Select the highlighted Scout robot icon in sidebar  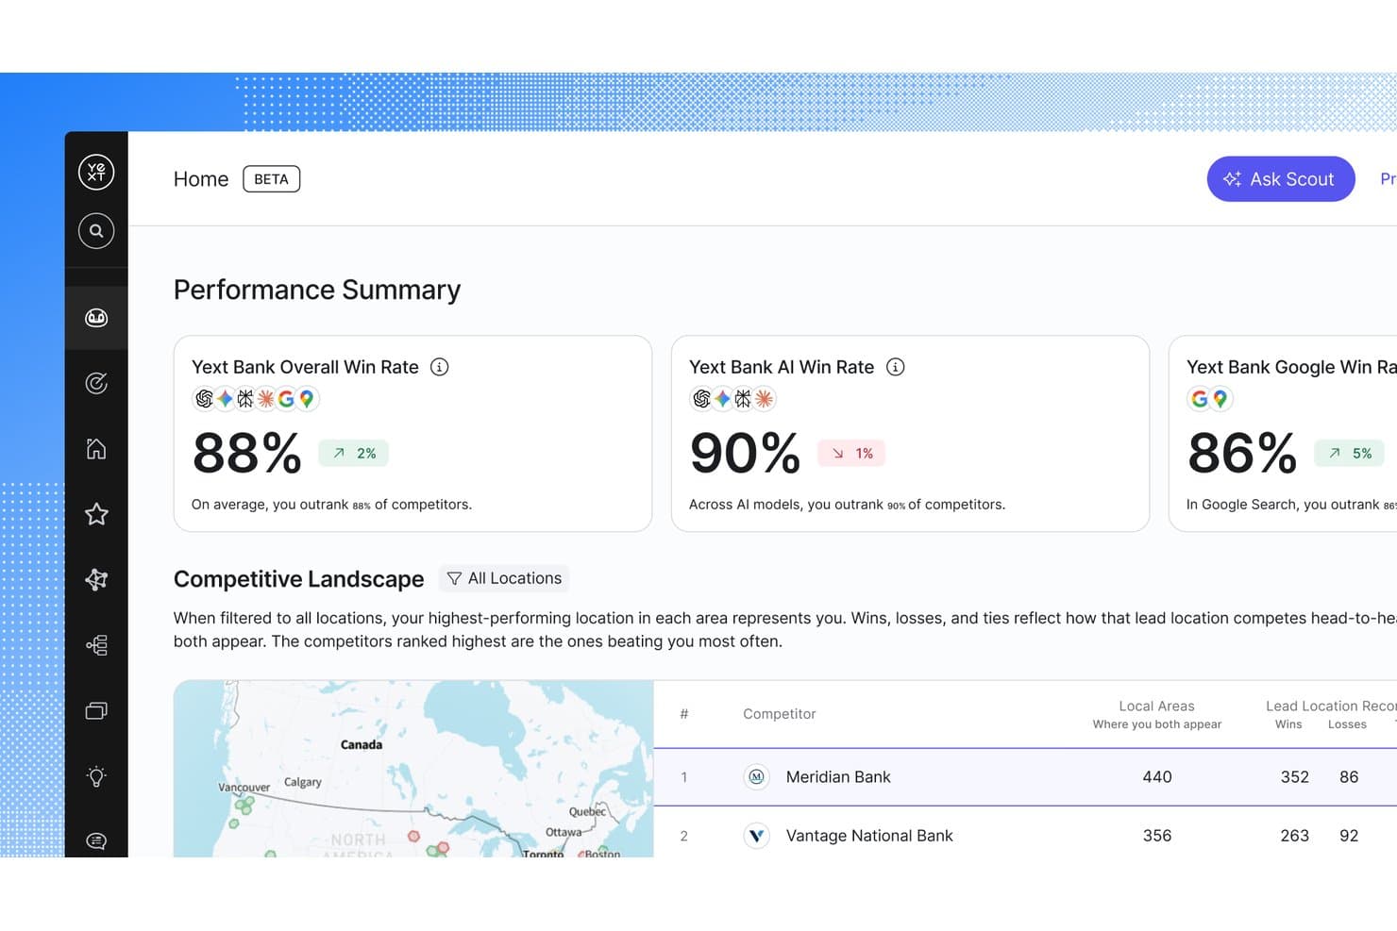[x=96, y=318]
